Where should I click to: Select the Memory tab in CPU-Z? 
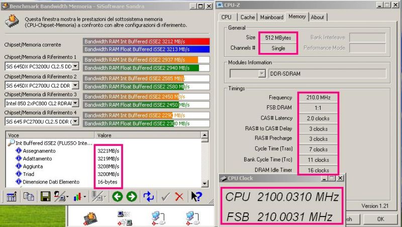tap(297, 17)
